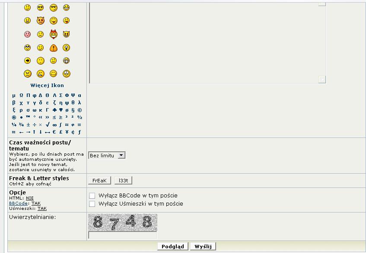This screenshot has width=366, height=253.
Task: Click the BBCode help link
Action: tap(15, 203)
